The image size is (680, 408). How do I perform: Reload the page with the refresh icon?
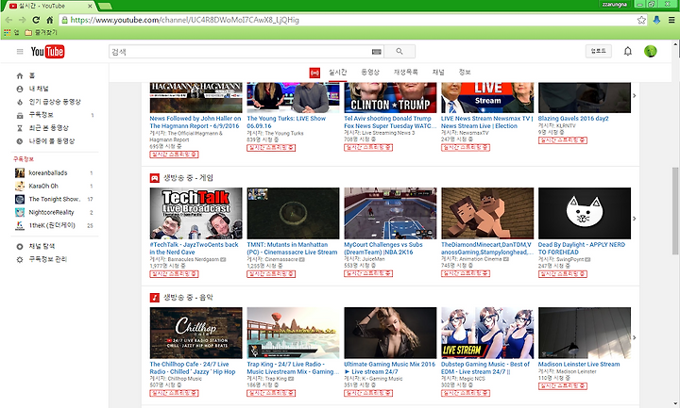click(x=36, y=20)
